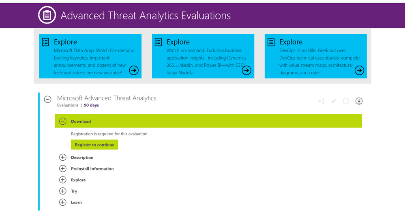Image resolution: width=405 pixels, height=217 pixels.
Task: Open the Microsoft Data Amp Explore card
Action: [x=90, y=56]
